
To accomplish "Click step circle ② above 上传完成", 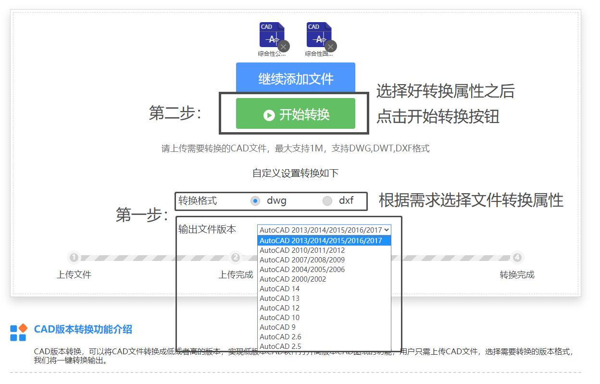I will coord(235,258).
